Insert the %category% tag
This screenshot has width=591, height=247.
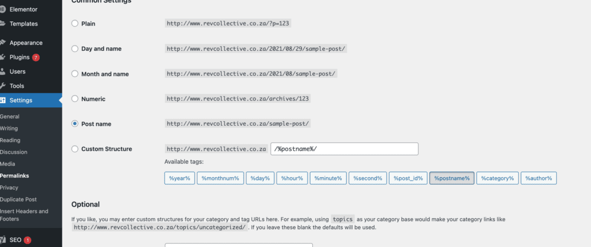click(497, 178)
